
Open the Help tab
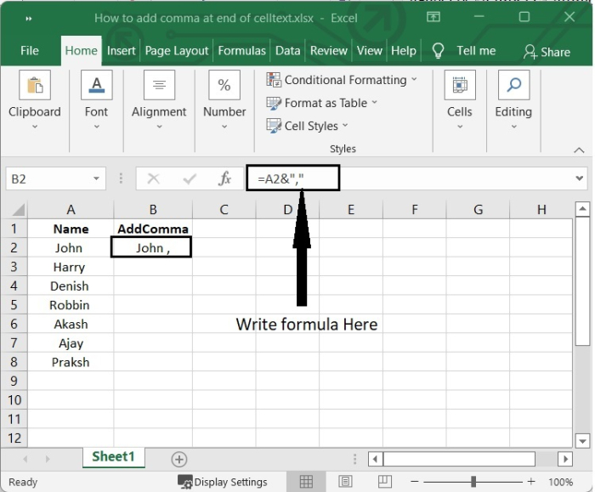tap(404, 50)
